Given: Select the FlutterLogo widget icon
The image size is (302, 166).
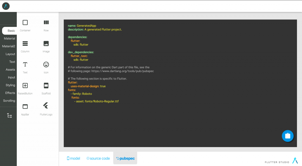Looking at the screenshot, I should tap(46, 106).
